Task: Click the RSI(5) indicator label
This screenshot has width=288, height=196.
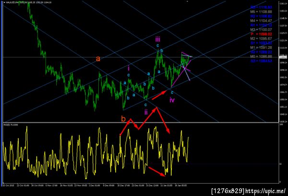Action: [11, 125]
